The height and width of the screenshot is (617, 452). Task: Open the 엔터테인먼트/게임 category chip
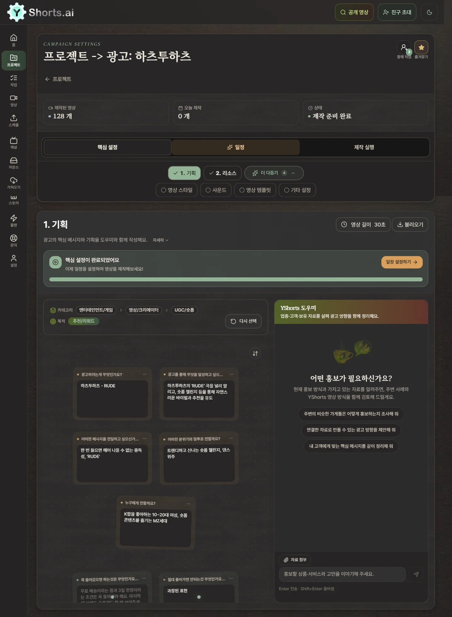point(96,310)
